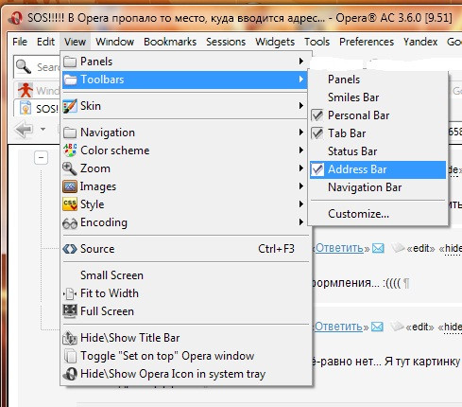This screenshot has height=407, width=462.
Task: Open the Sessions menu
Action: point(226,42)
